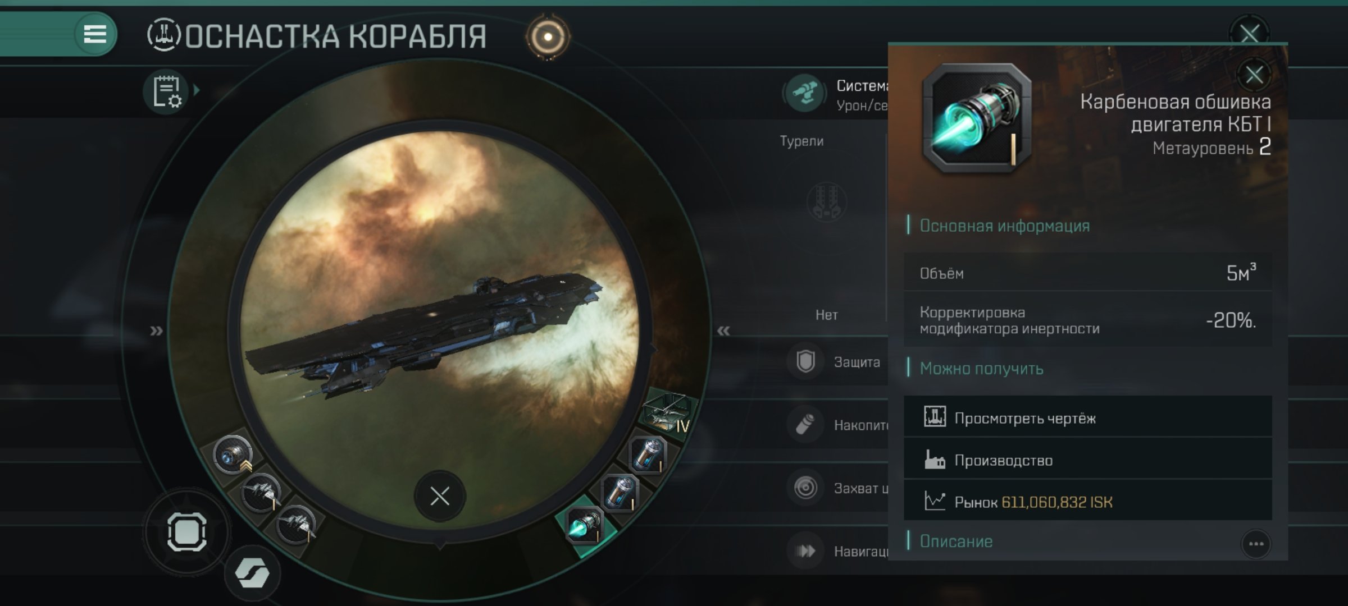Unfit module with X button under ship

pyautogui.click(x=440, y=496)
